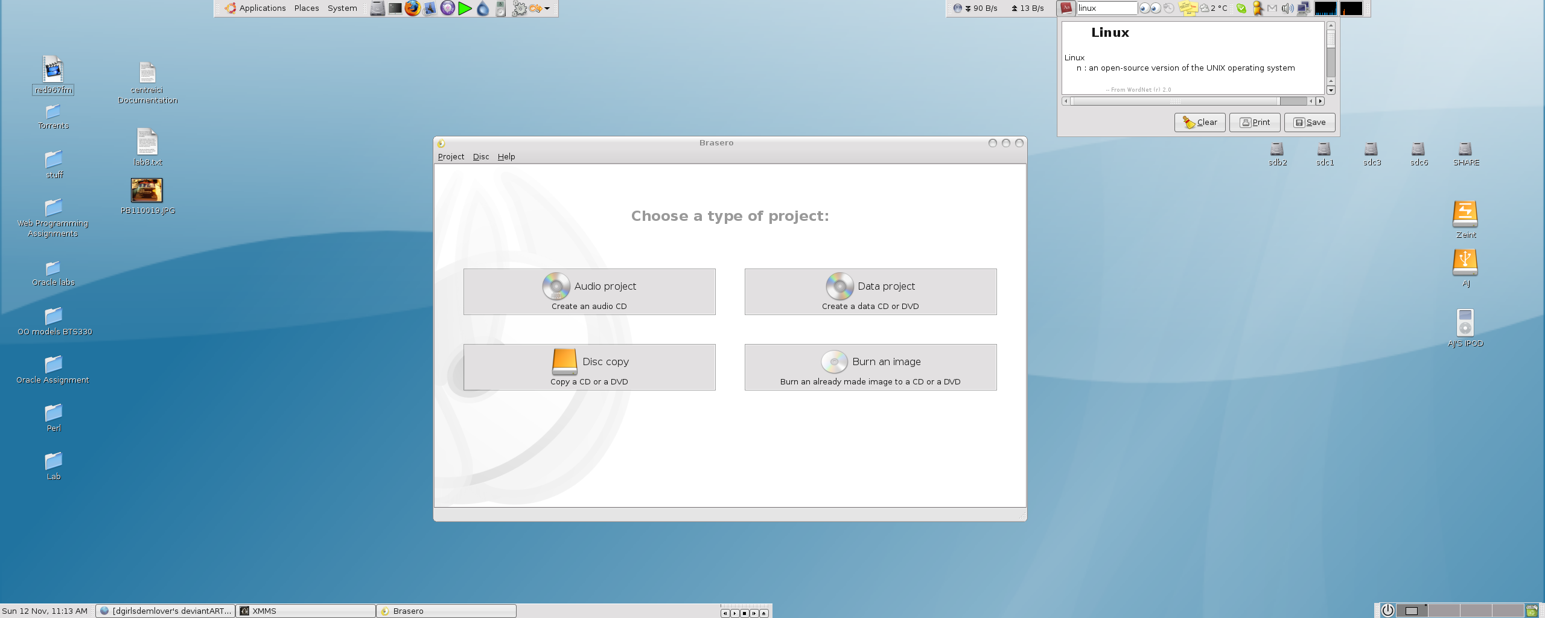Launch the terminal from the top panel
Screen dimensions: 1545x618
tap(395, 8)
